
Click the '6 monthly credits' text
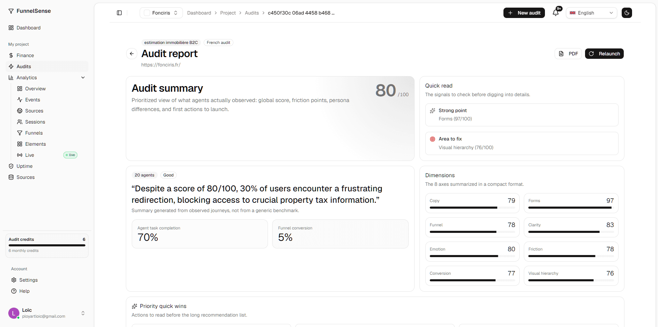tap(24, 251)
